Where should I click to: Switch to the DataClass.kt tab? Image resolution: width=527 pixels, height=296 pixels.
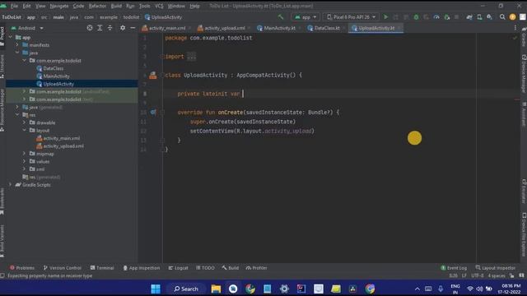(327, 28)
